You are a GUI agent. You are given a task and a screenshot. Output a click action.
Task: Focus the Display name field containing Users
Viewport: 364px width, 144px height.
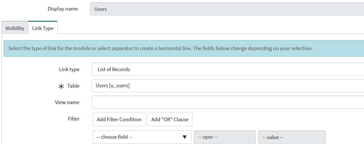[227, 9]
